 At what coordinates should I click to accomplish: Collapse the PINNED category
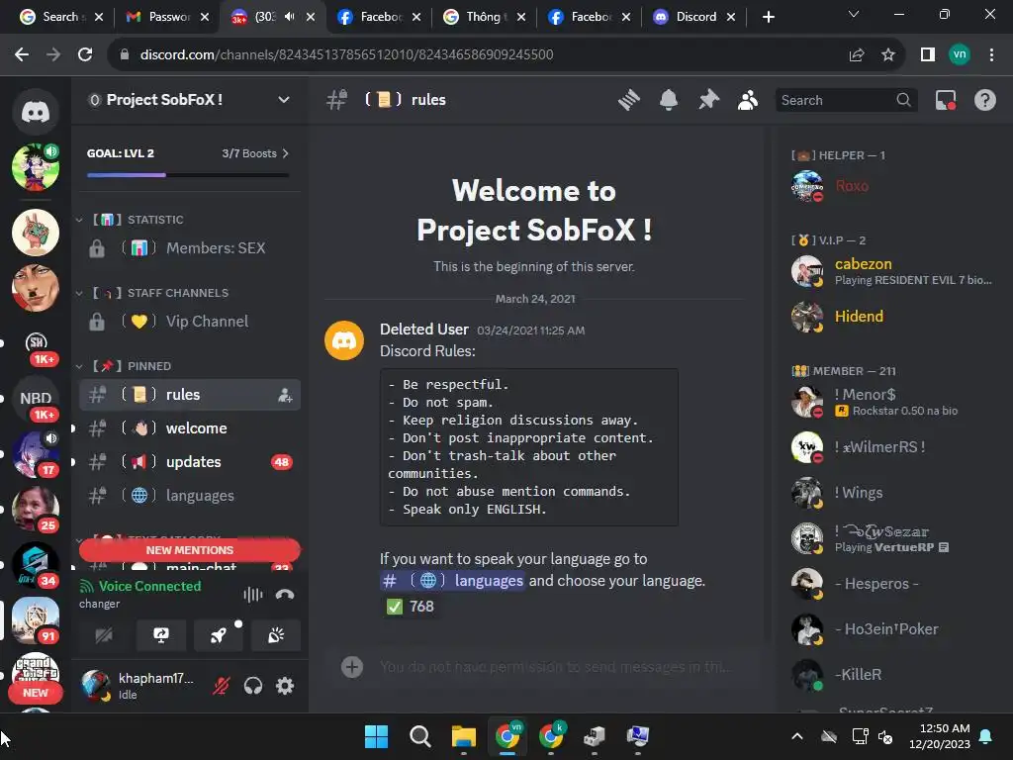[124, 366]
